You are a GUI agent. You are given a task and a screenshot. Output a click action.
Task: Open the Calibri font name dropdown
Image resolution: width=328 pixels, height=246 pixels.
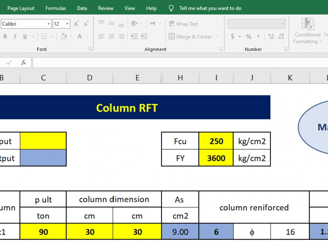49,24
